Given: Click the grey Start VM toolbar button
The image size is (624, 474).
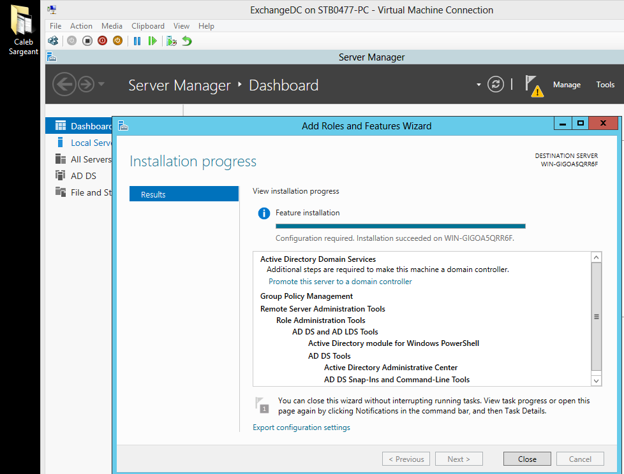Looking at the screenshot, I should [71, 41].
